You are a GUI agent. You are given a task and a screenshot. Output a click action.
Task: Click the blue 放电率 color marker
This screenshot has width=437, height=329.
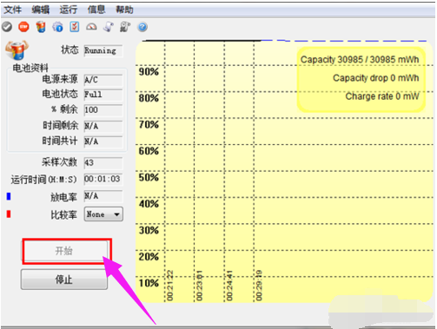(x=9, y=196)
